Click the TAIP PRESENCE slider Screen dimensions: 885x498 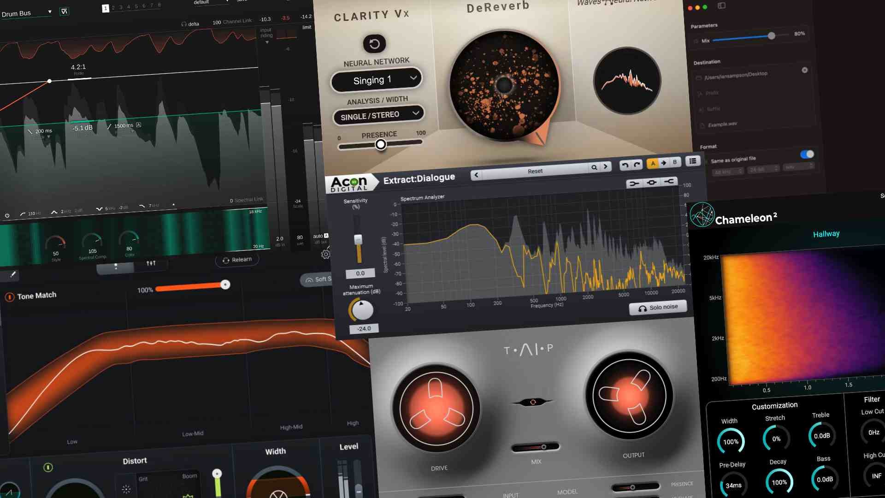tap(635, 487)
